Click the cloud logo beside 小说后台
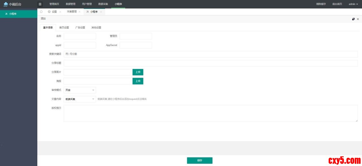This screenshot has width=362, height=166. (6, 4)
